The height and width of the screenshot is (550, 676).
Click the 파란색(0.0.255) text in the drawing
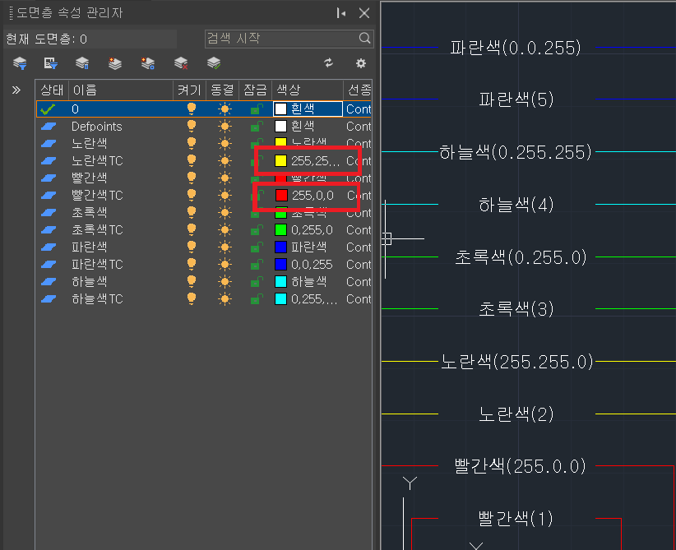tap(516, 48)
